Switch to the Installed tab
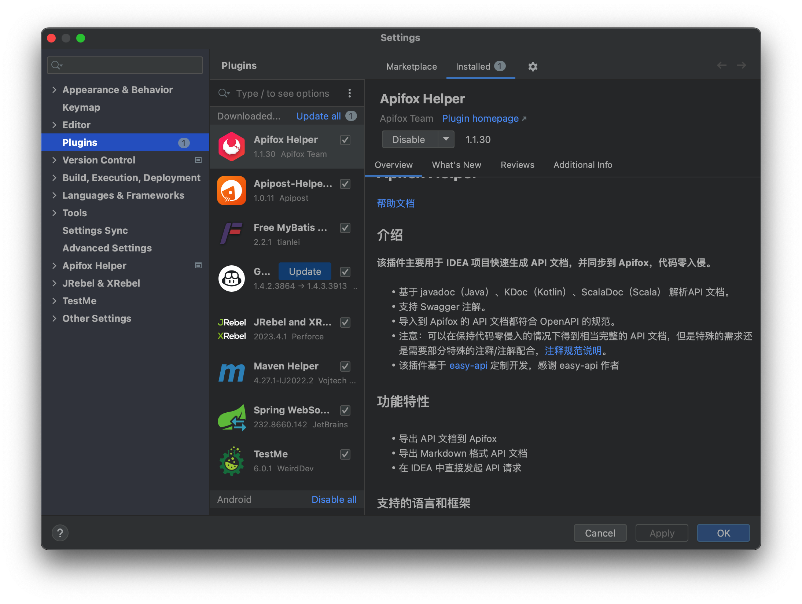Screen dimensions: 802x604 click(481, 66)
